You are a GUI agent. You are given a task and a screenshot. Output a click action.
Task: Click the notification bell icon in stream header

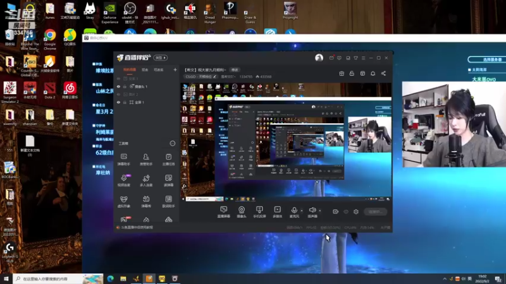pyautogui.click(x=373, y=73)
